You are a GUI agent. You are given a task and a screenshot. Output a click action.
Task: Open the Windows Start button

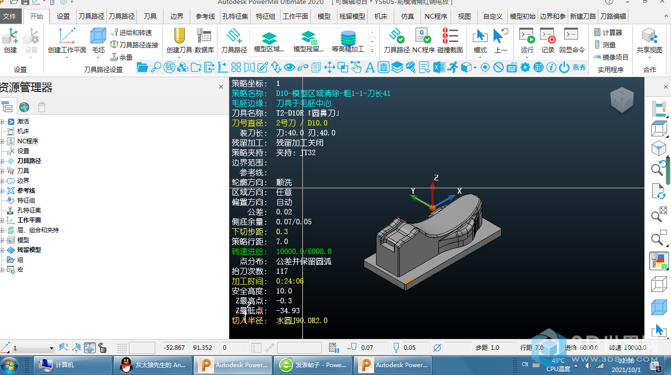click(x=10, y=365)
